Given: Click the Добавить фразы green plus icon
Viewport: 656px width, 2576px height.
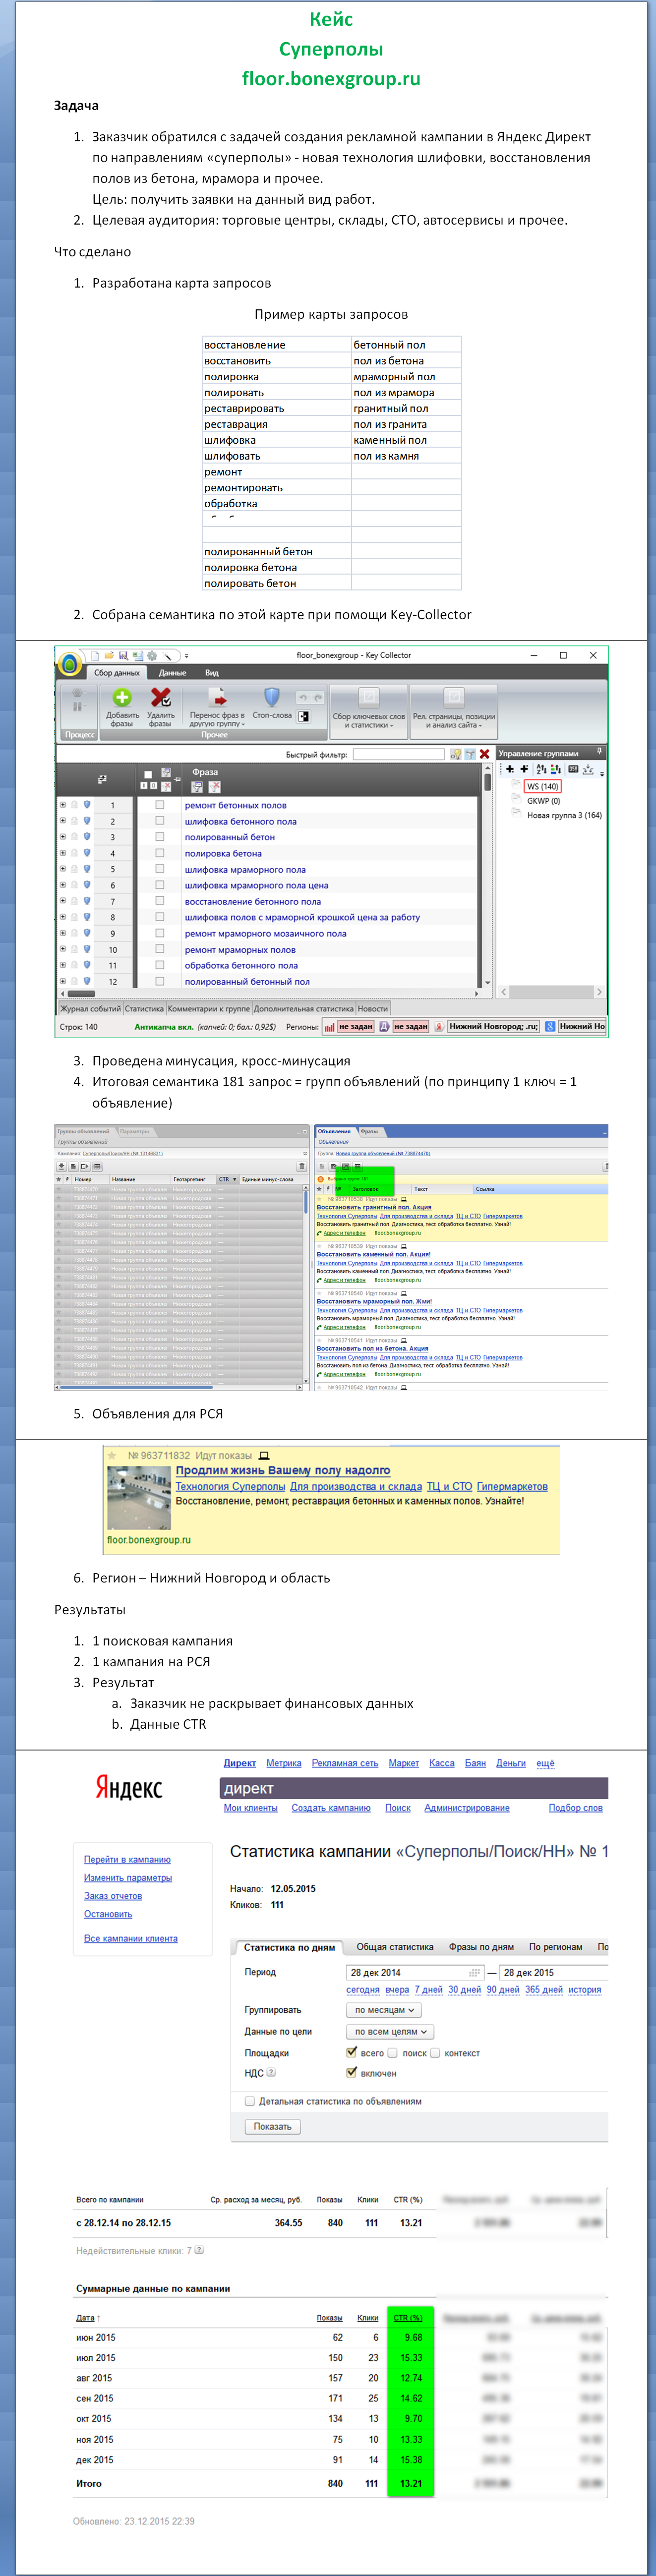Looking at the screenshot, I should click(x=122, y=697).
